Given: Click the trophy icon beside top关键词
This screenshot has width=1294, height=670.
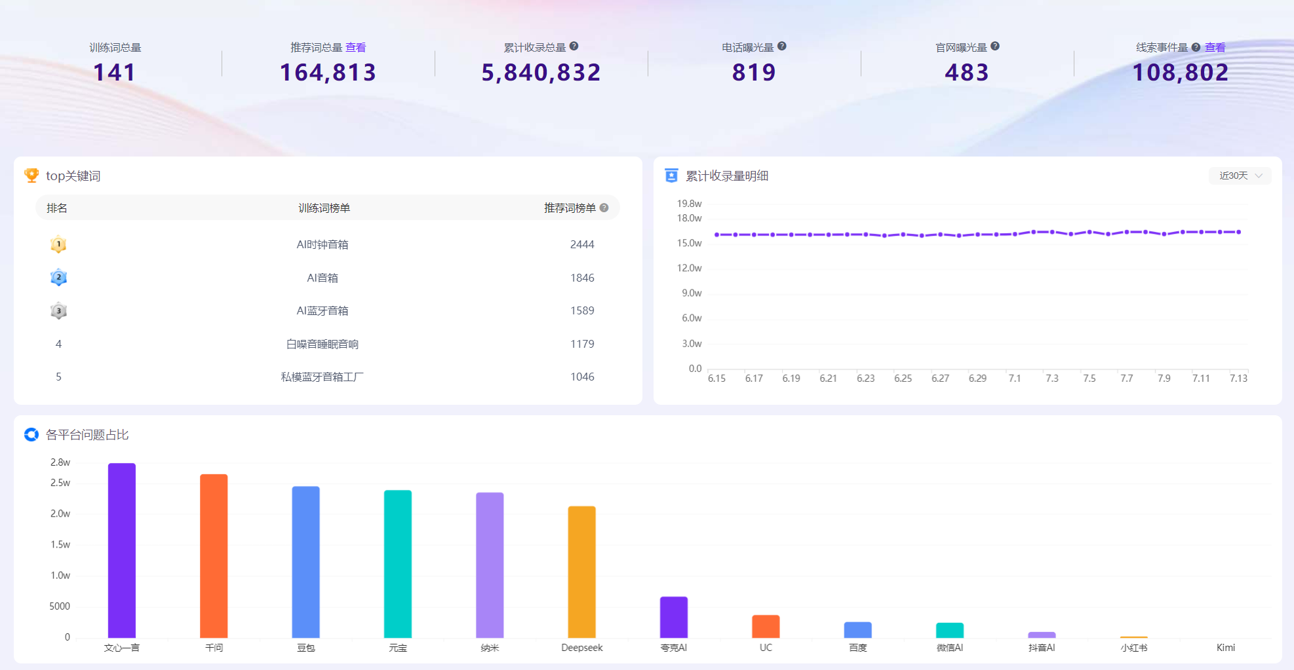Looking at the screenshot, I should (31, 176).
